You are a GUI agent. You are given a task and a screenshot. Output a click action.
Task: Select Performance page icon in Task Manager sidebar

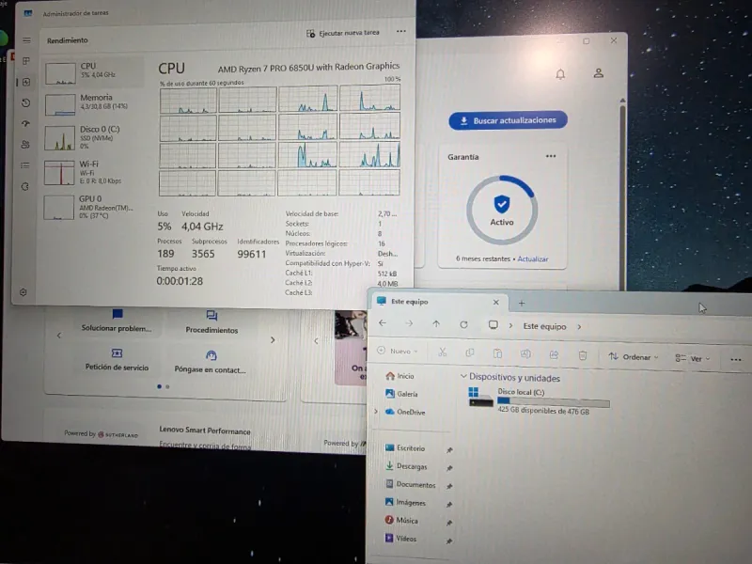[26, 82]
